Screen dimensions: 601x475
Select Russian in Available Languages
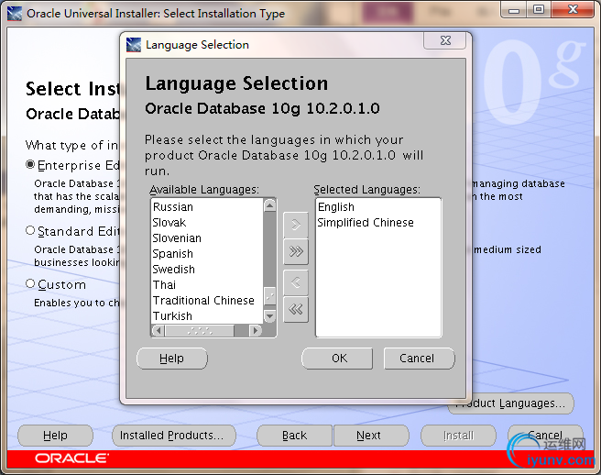207,207
